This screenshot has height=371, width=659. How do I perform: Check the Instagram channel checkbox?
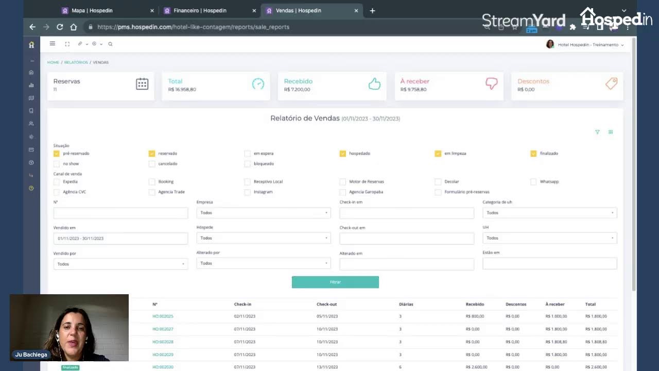(248, 192)
